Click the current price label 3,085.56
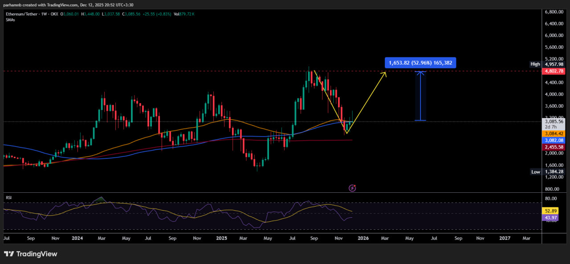This screenshot has height=264, width=570. 554,121
